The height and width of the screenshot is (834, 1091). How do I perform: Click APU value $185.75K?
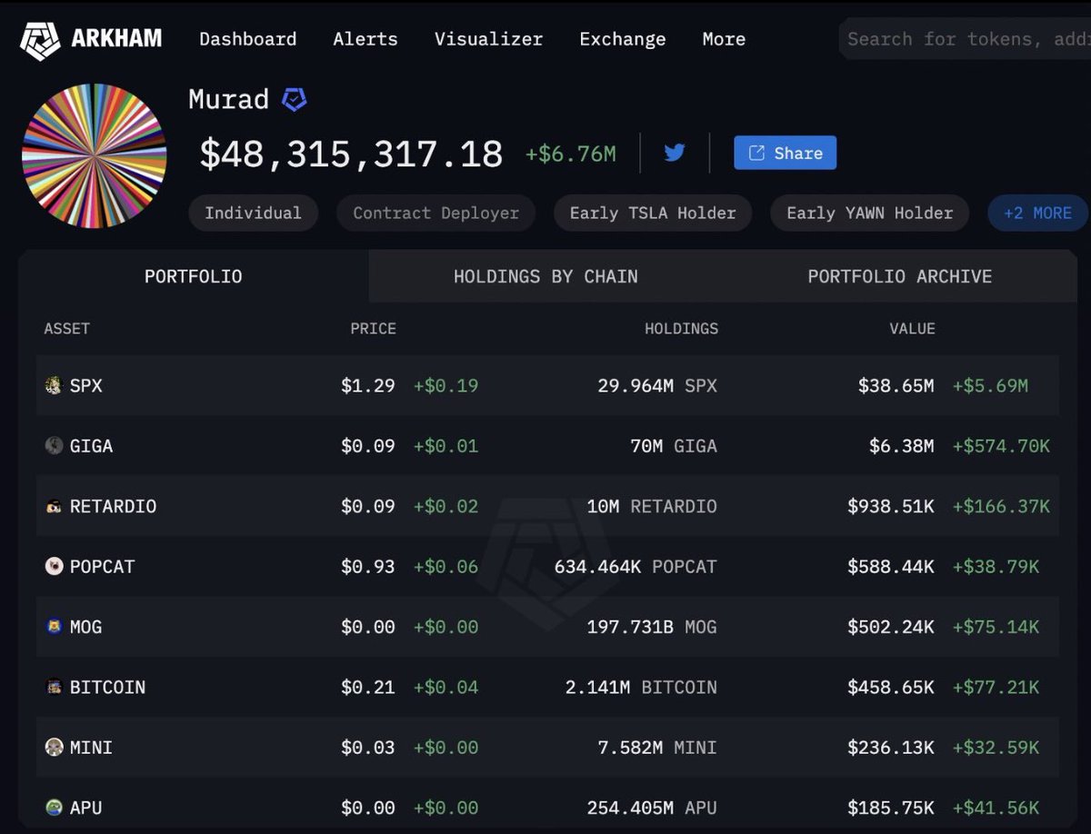[891, 807]
